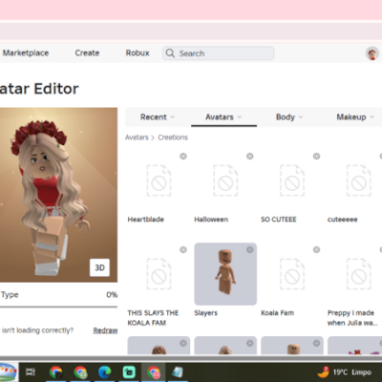Adjust the body Type slider at 0%
Screen dimensions: 382x382
[x=58, y=307]
